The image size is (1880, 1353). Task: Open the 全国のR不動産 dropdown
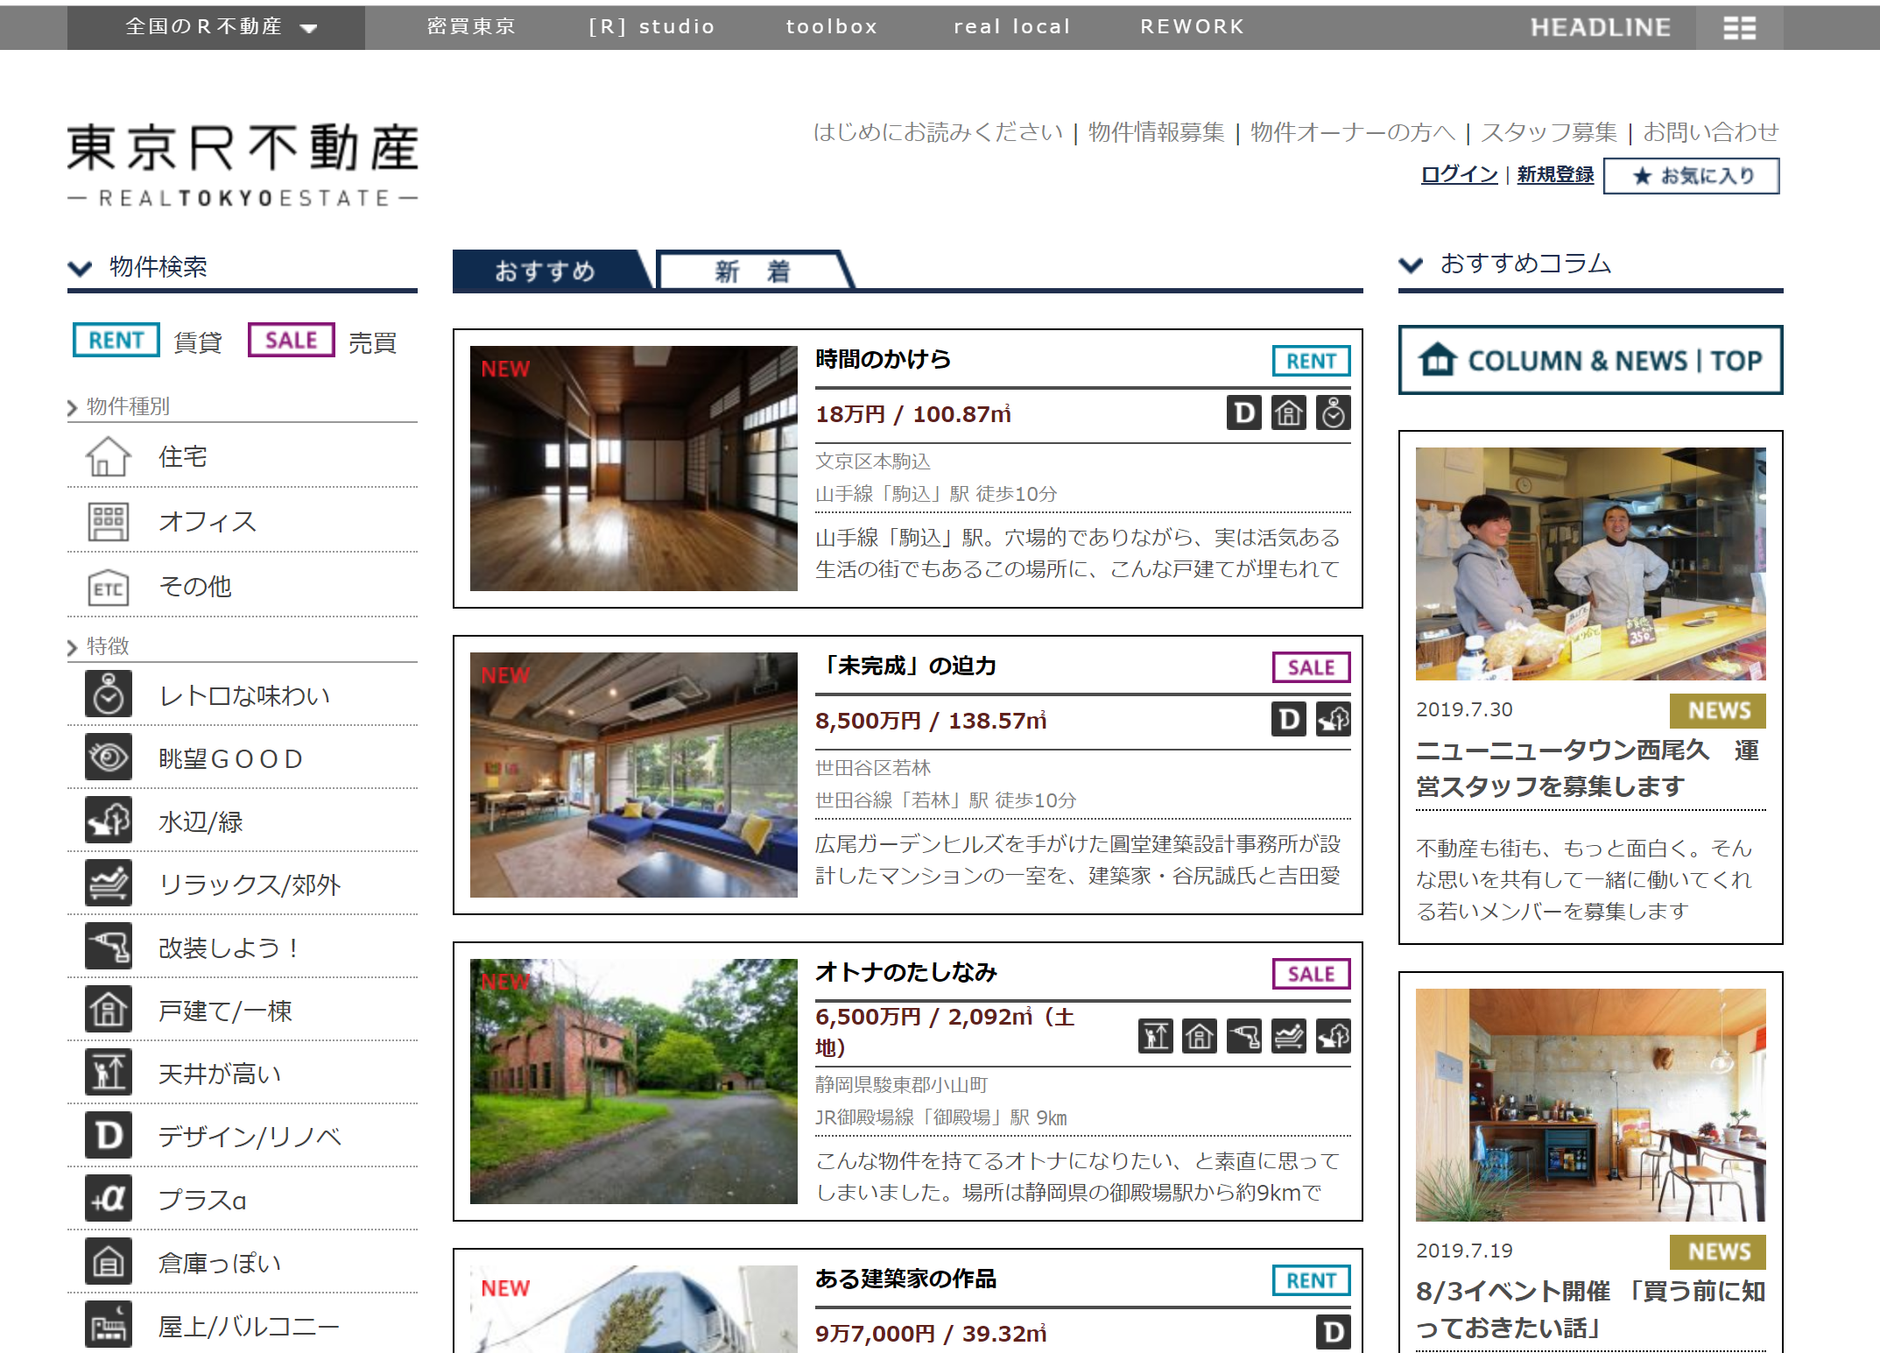tap(216, 28)
